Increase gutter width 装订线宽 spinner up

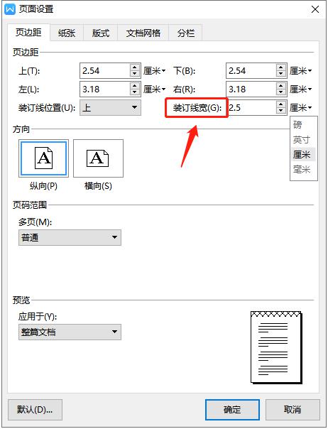click(280, 104)
